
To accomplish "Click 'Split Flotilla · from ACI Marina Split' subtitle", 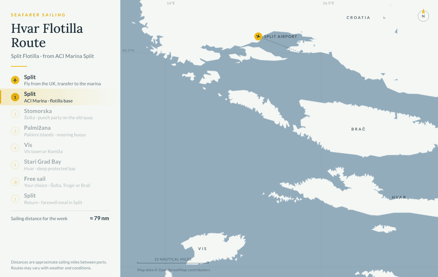I will coord(53,56).
